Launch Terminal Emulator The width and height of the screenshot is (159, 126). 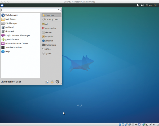pyautogui.click(x=21, y=47)
